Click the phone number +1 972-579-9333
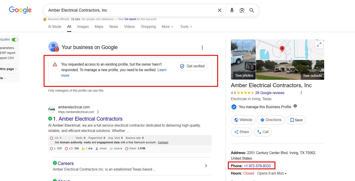This screenshot has width=355, height=181. coord(257,166)
